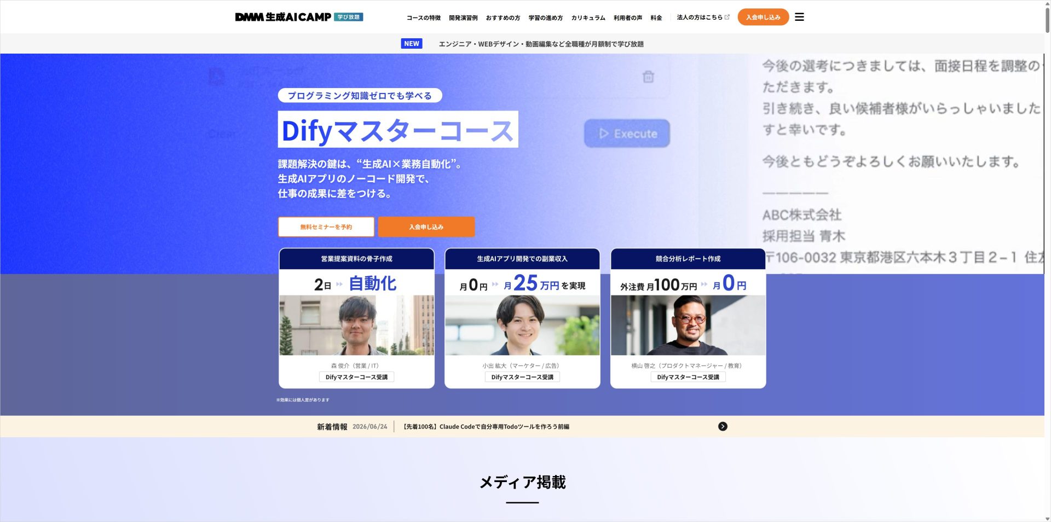The height and width of the screenshot is (522, 1051).
Task: Click the NEW badge in announcement bar
Action: click(x=412, y=44)
